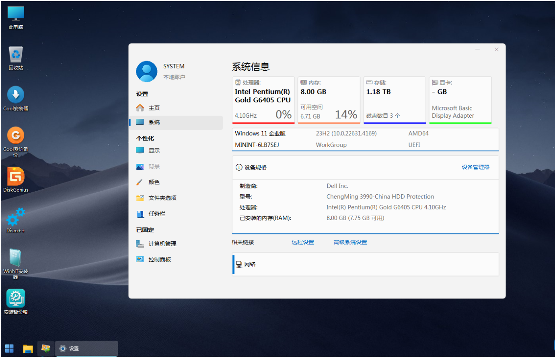
Task: Expand the 网络 section
Action: [x=366, y=264]
